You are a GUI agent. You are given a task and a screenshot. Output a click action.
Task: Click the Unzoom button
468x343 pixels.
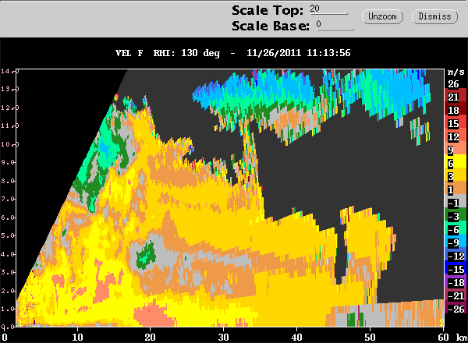point(382,16)
